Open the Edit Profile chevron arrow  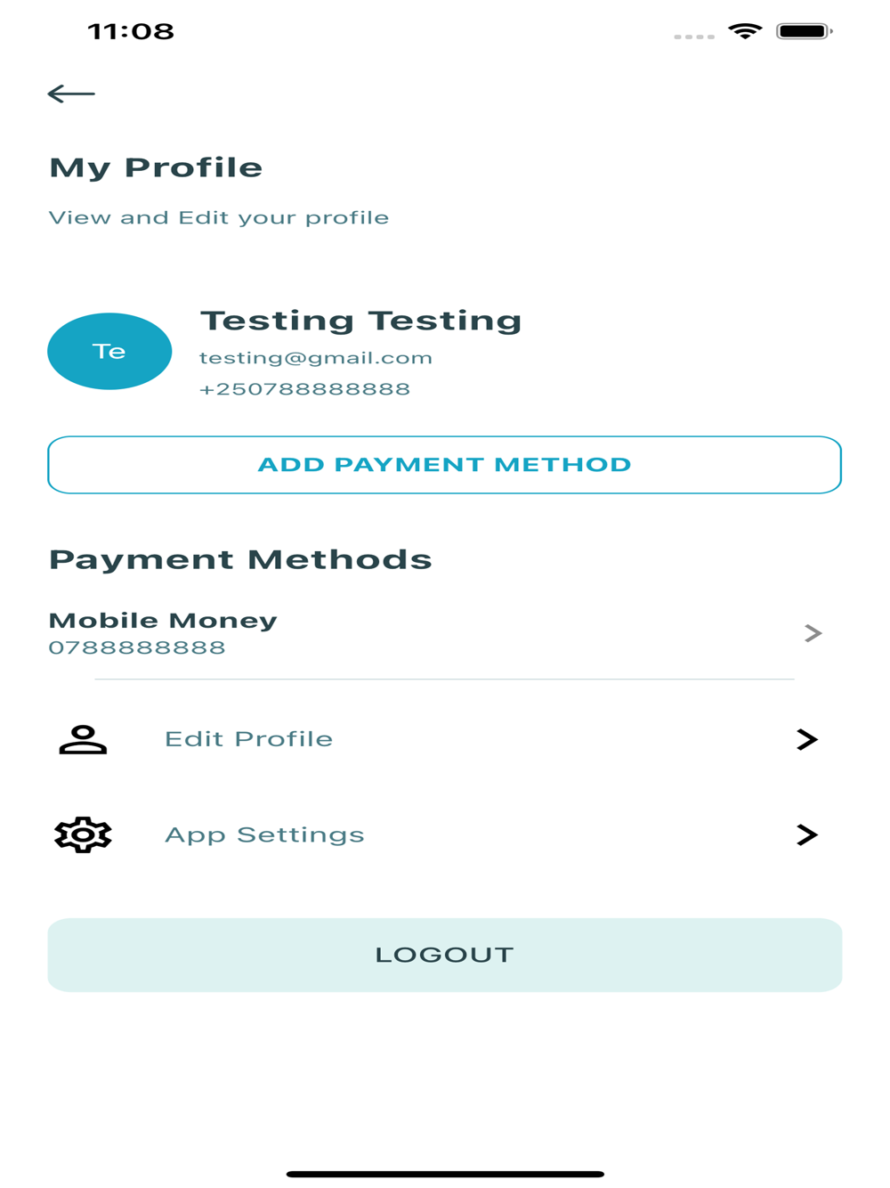[807, 739]
